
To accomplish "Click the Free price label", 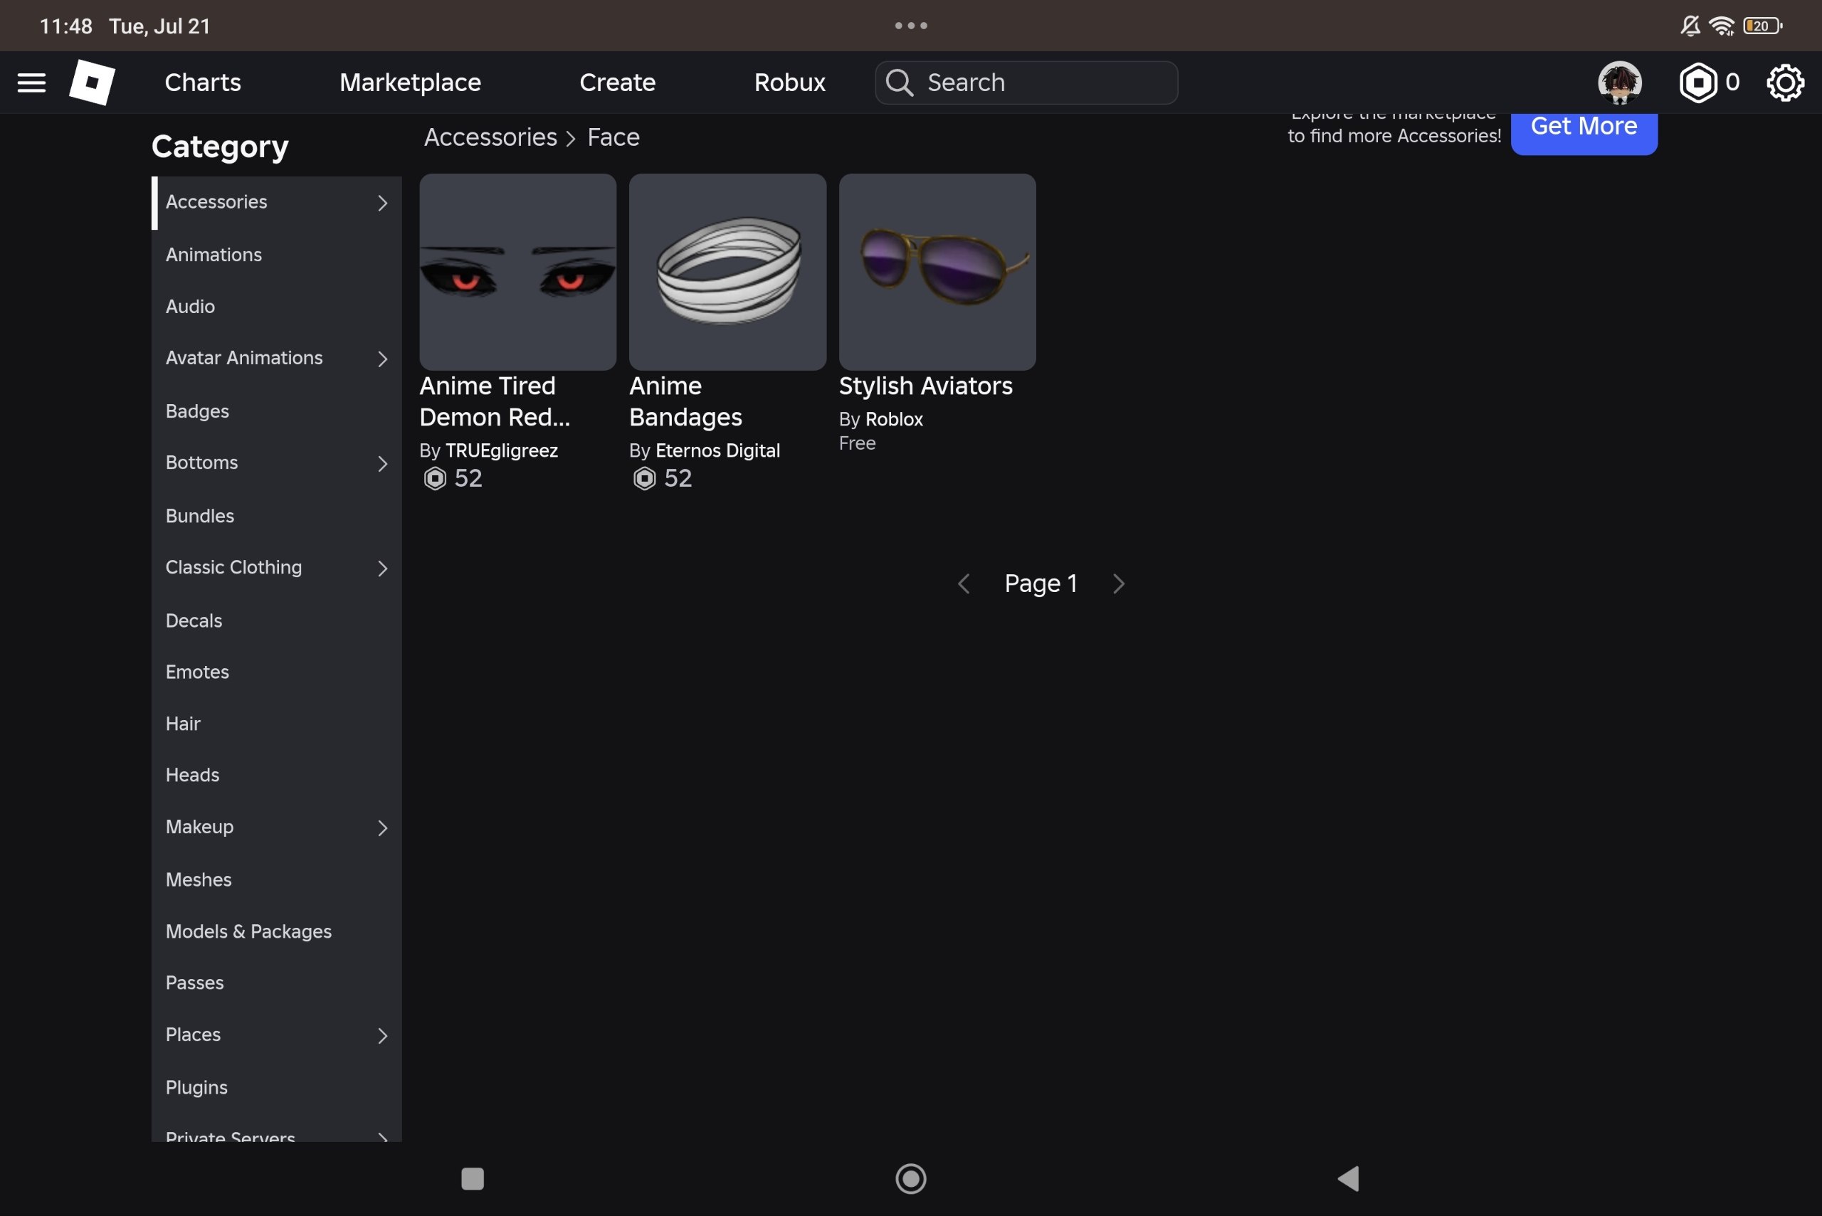I will 857,443.
